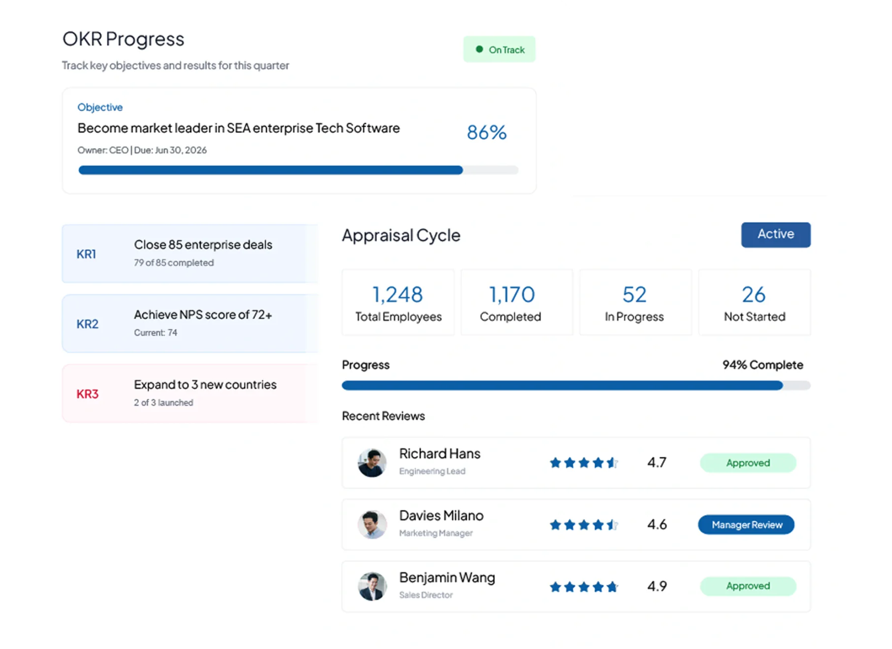Click the name 'Benjamin Wang'

pos(447,578)
